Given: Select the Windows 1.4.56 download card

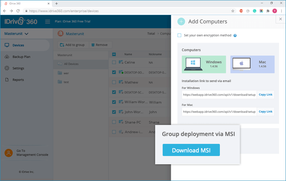Looking at the screenshot, I should tap(204, 64).
